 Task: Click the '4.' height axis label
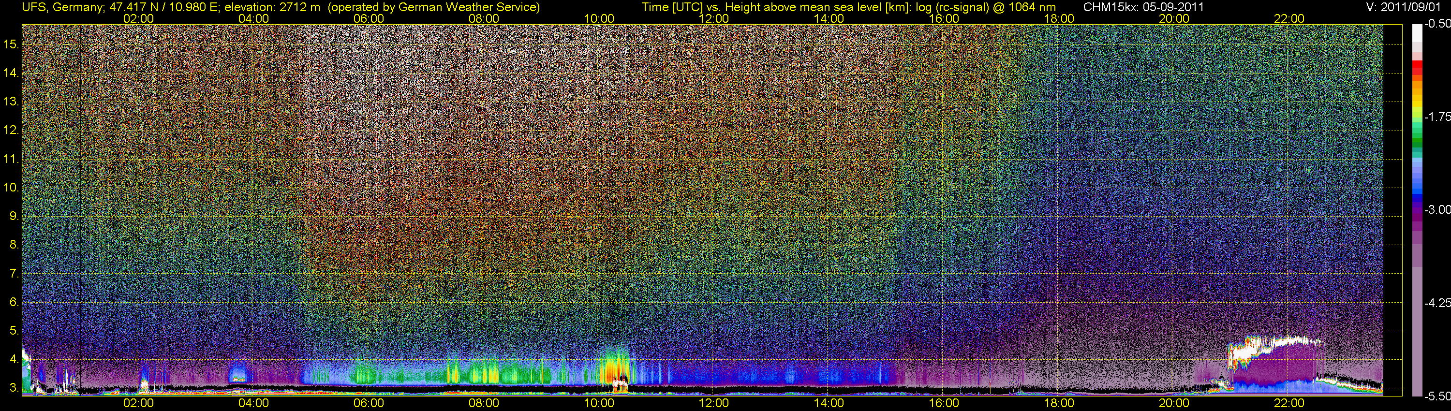point(15,360)
